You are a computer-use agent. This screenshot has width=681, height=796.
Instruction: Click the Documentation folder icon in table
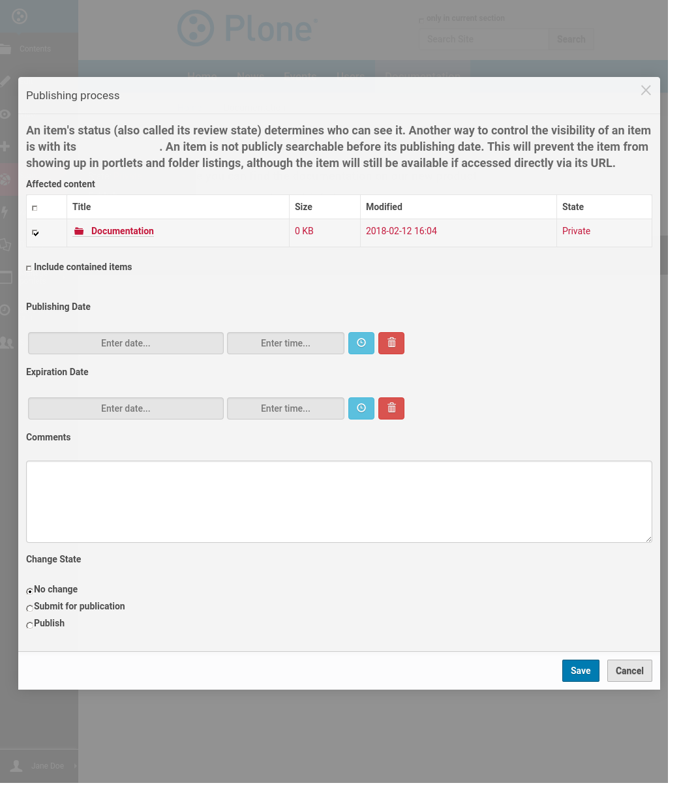(x=80, y=232)
